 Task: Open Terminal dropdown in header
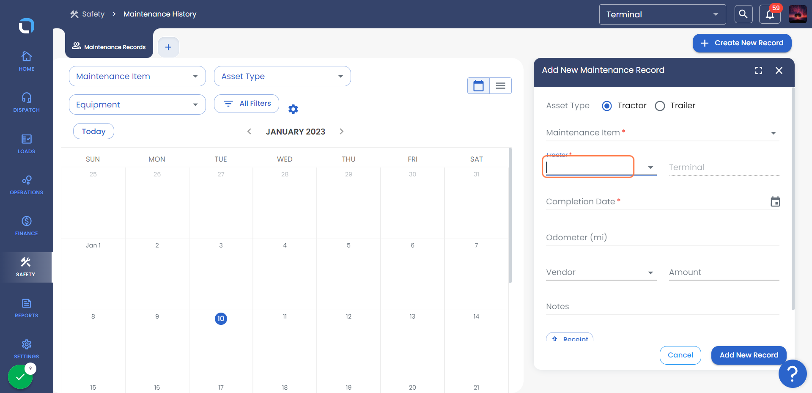(662, 14)
